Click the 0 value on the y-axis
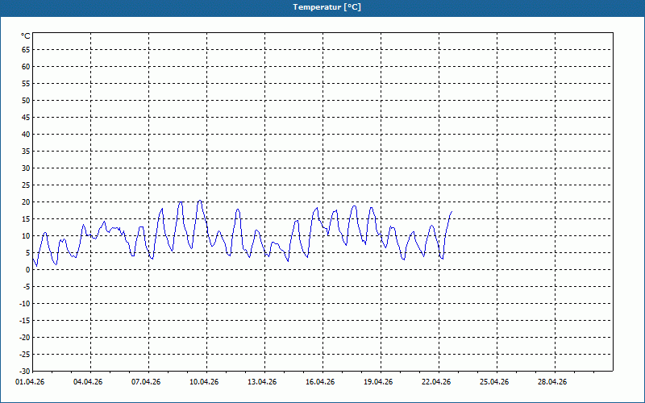 coord(27,269)
